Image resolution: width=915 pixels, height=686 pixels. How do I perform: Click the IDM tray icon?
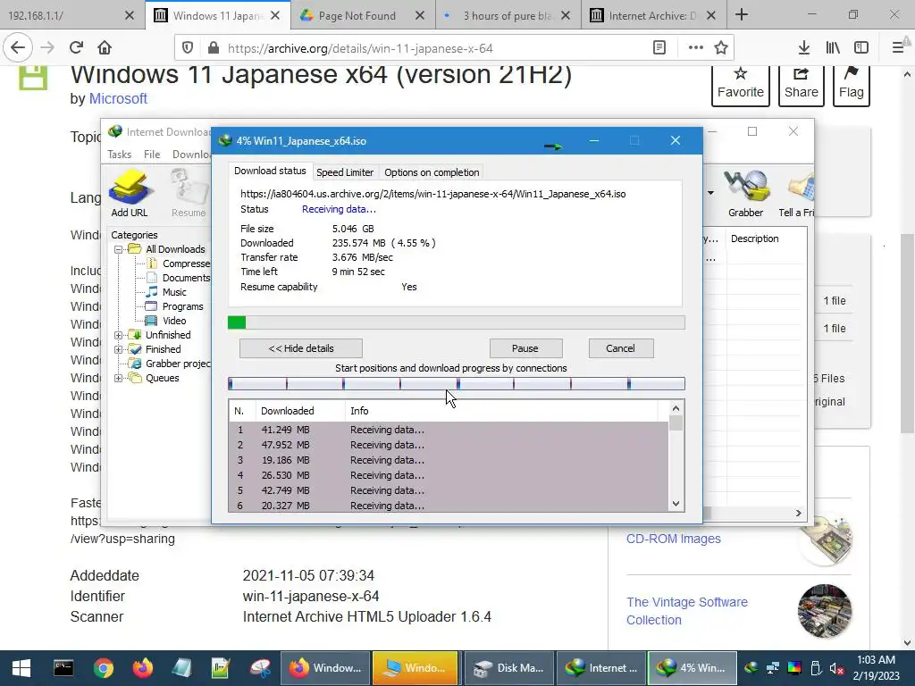751,668
